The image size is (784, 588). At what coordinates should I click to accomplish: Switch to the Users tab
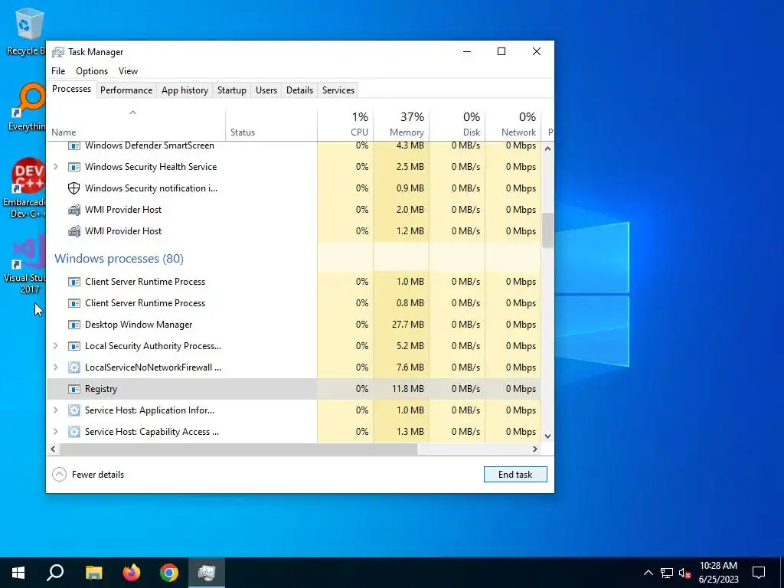tap(266, 90)
